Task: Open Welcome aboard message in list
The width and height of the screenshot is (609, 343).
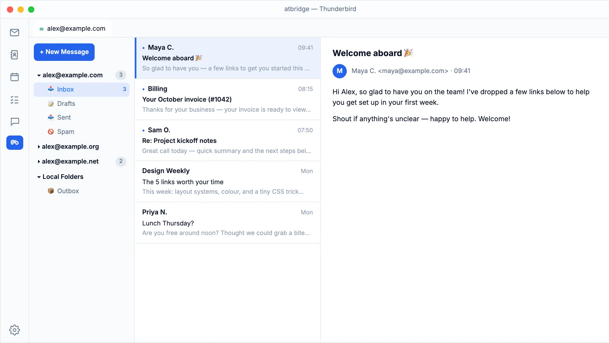Action: click(x=228, y=58)
